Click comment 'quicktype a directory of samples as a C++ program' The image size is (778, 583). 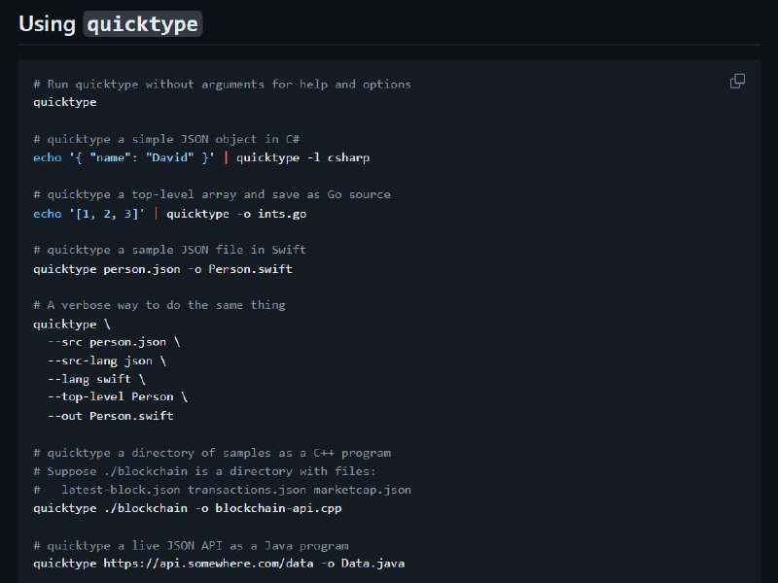pyautogui.click(x=212, y=453)
